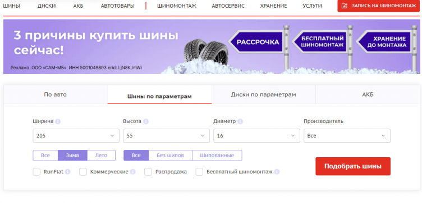422x203 pixels.
Task: Open the АВТОТОВАРЫ menu item
Action: pos(118,6)
